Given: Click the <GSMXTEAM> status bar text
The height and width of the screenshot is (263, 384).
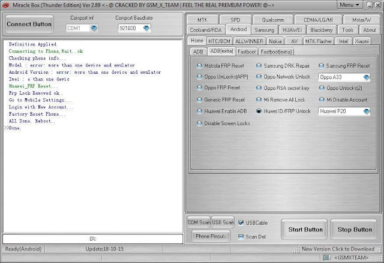Looking at the screenshot, I should [x=352, y=258].
